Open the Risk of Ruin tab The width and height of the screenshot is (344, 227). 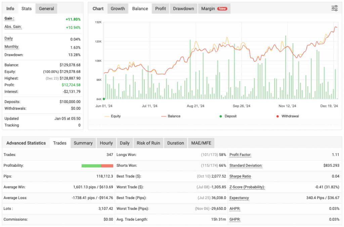(148, 143)
